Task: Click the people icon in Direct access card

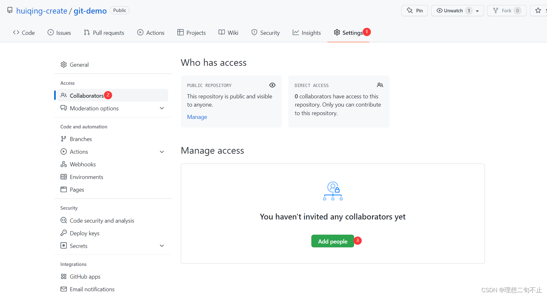Action: pyautogui.click(x=380, y=85)
